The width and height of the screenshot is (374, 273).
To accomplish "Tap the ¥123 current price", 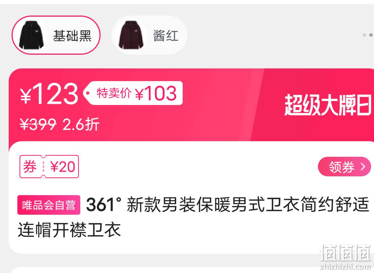I will click(49, 94).
